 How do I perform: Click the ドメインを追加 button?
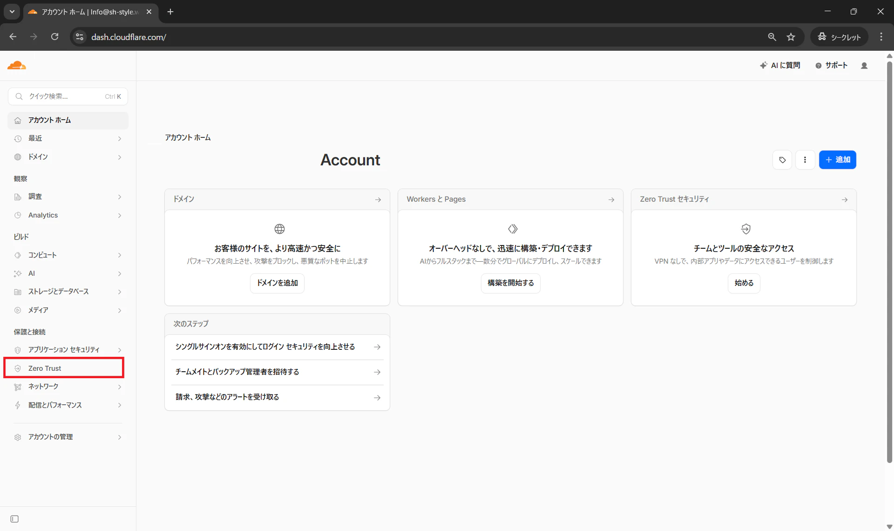click(x=278, y=283)
